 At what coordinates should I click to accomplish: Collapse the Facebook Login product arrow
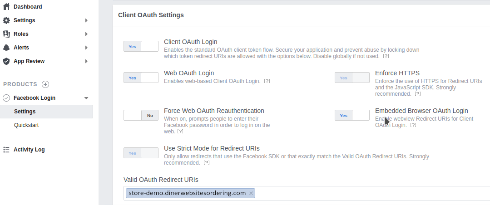click(x=86, y=98)
